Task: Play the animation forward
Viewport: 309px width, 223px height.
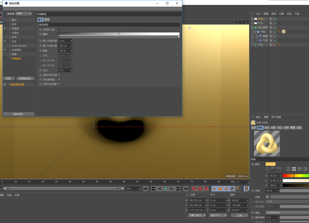Action: [x=166, y=189]
